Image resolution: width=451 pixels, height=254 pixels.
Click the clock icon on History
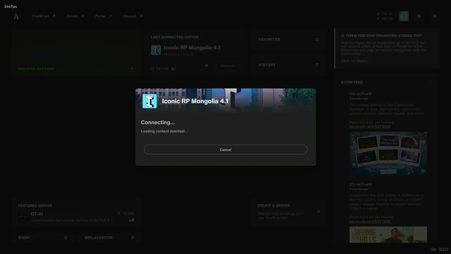click(317, 65)
